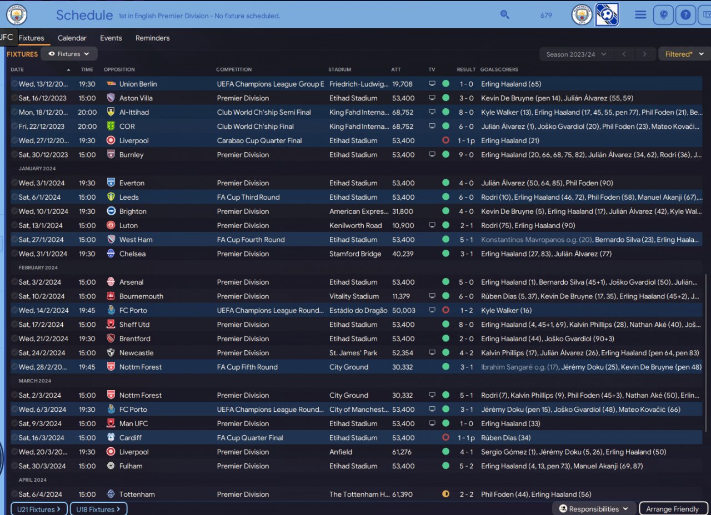Screen dimensions: 711x515
Task: Sort by the Date column header
Action: pyautogui.click(x=17, y=69)
